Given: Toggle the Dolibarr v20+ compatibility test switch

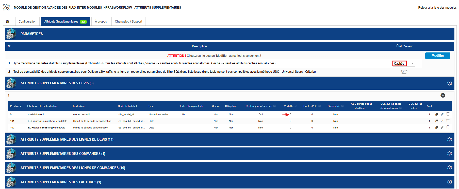Looking at the screenshot, I should [x=404, y=72].
